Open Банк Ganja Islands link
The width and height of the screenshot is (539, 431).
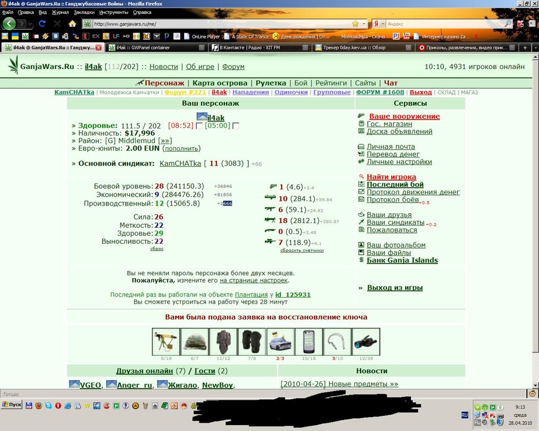pos(402,260)
